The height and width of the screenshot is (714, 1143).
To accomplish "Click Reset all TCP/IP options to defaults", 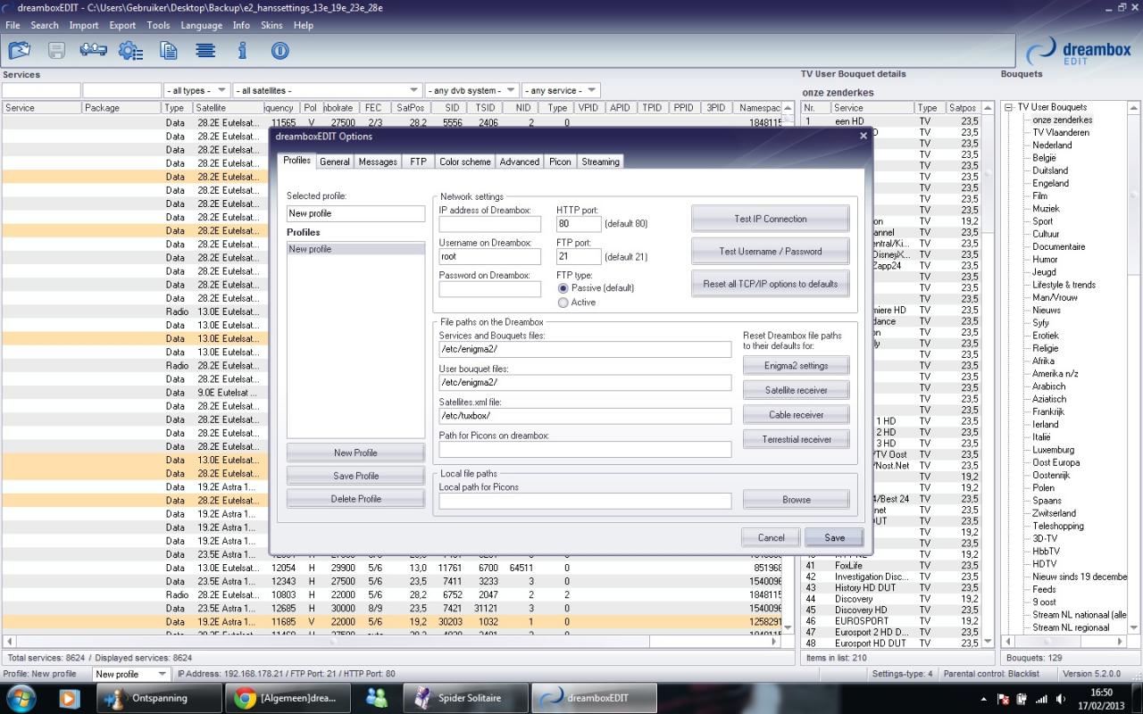I will (x=770, y=284).
